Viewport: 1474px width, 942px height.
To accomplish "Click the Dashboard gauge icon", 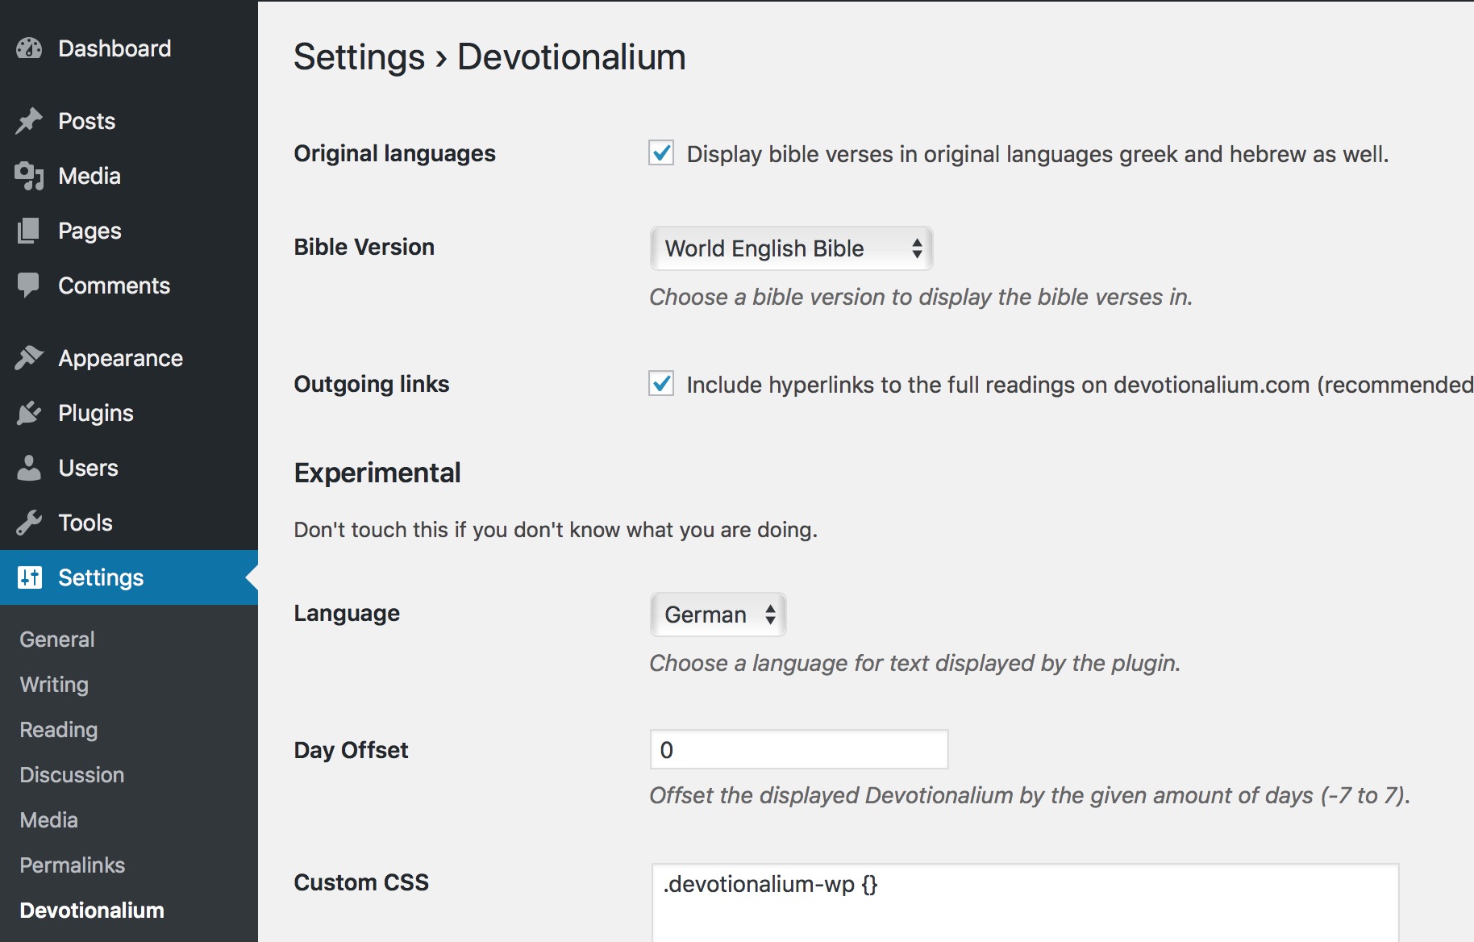I will pyautogui.click(x=29, y=48).
